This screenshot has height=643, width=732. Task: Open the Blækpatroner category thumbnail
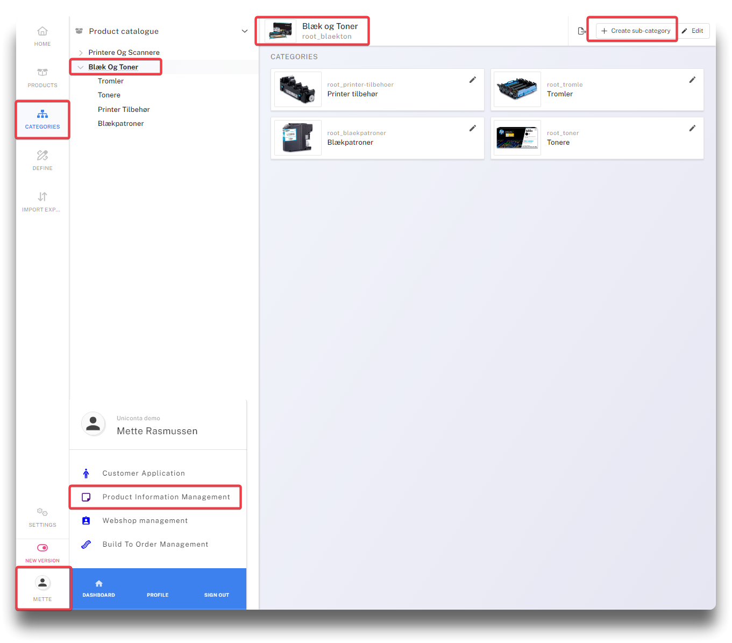pos(298,138)
